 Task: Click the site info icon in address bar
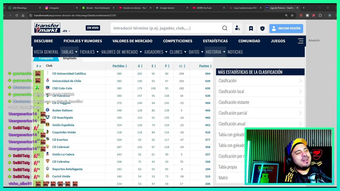pos(31,15)
